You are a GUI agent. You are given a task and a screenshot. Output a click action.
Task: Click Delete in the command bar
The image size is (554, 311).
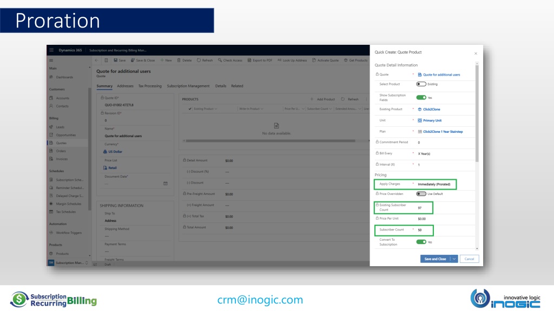(184, 60)
